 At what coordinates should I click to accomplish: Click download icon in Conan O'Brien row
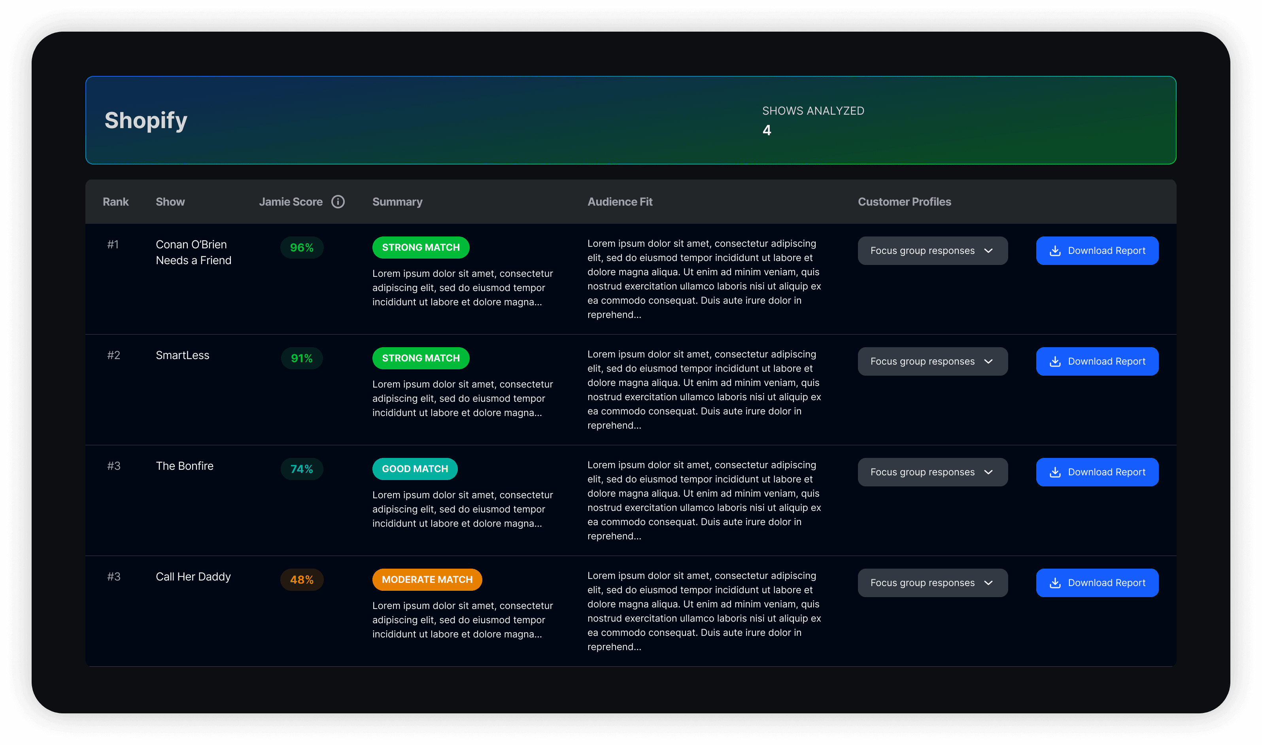1055,251
